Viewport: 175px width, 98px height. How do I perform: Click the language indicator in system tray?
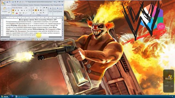click(170, 96)
